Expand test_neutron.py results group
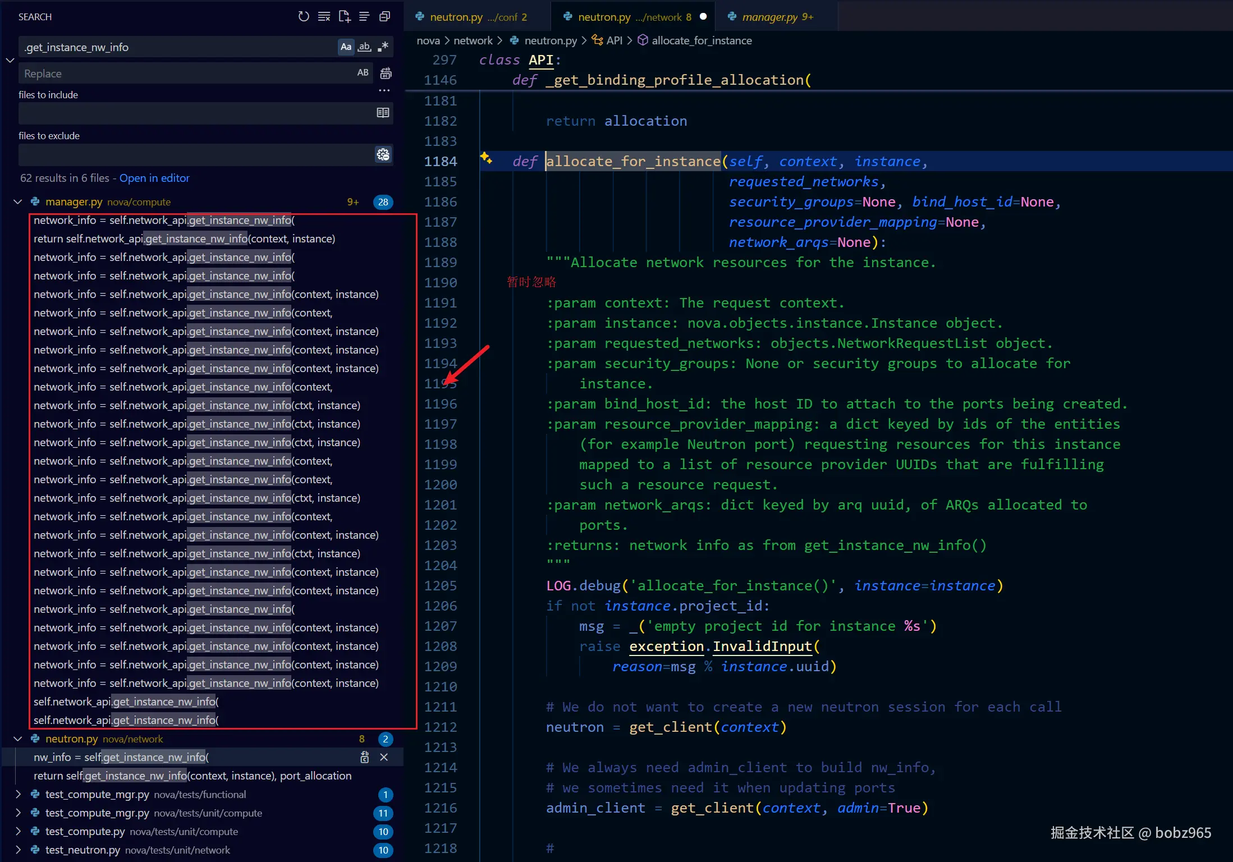The width and height of the screenshot is (1233, 862). pyautogui.click(x=17, y=850)
